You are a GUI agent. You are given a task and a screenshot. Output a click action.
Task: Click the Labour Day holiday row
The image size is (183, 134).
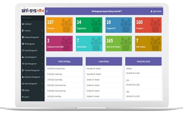coord(64,74)
